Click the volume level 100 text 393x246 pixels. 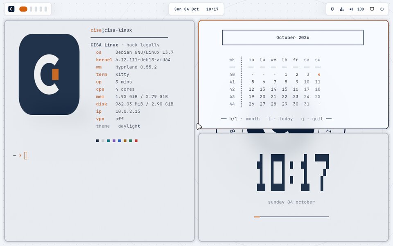[x=360, y=9]
